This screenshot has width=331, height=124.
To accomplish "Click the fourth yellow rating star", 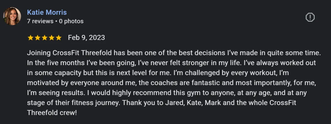I will pyautogui.click(x=51, y=38).
